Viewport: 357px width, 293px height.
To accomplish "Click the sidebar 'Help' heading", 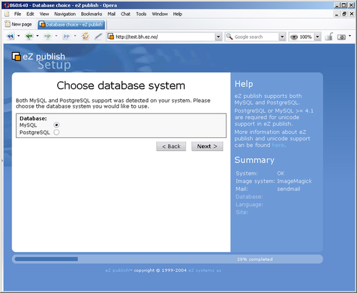I will [x=243, y=84].
